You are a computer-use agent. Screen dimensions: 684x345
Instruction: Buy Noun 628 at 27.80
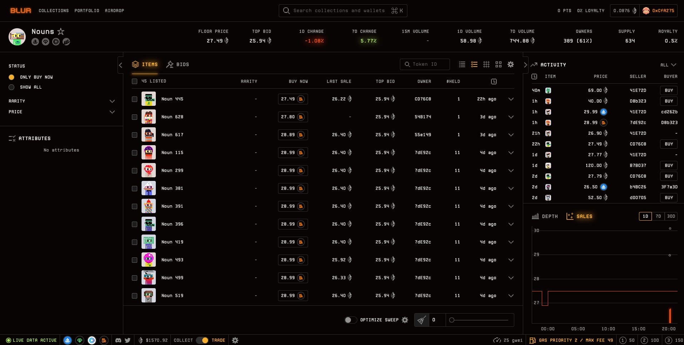(x=293, y=117)
